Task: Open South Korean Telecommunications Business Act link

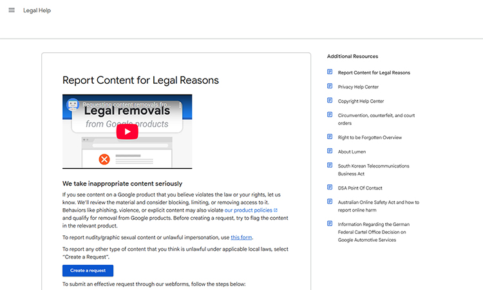Action: click(x=374, y=169)
